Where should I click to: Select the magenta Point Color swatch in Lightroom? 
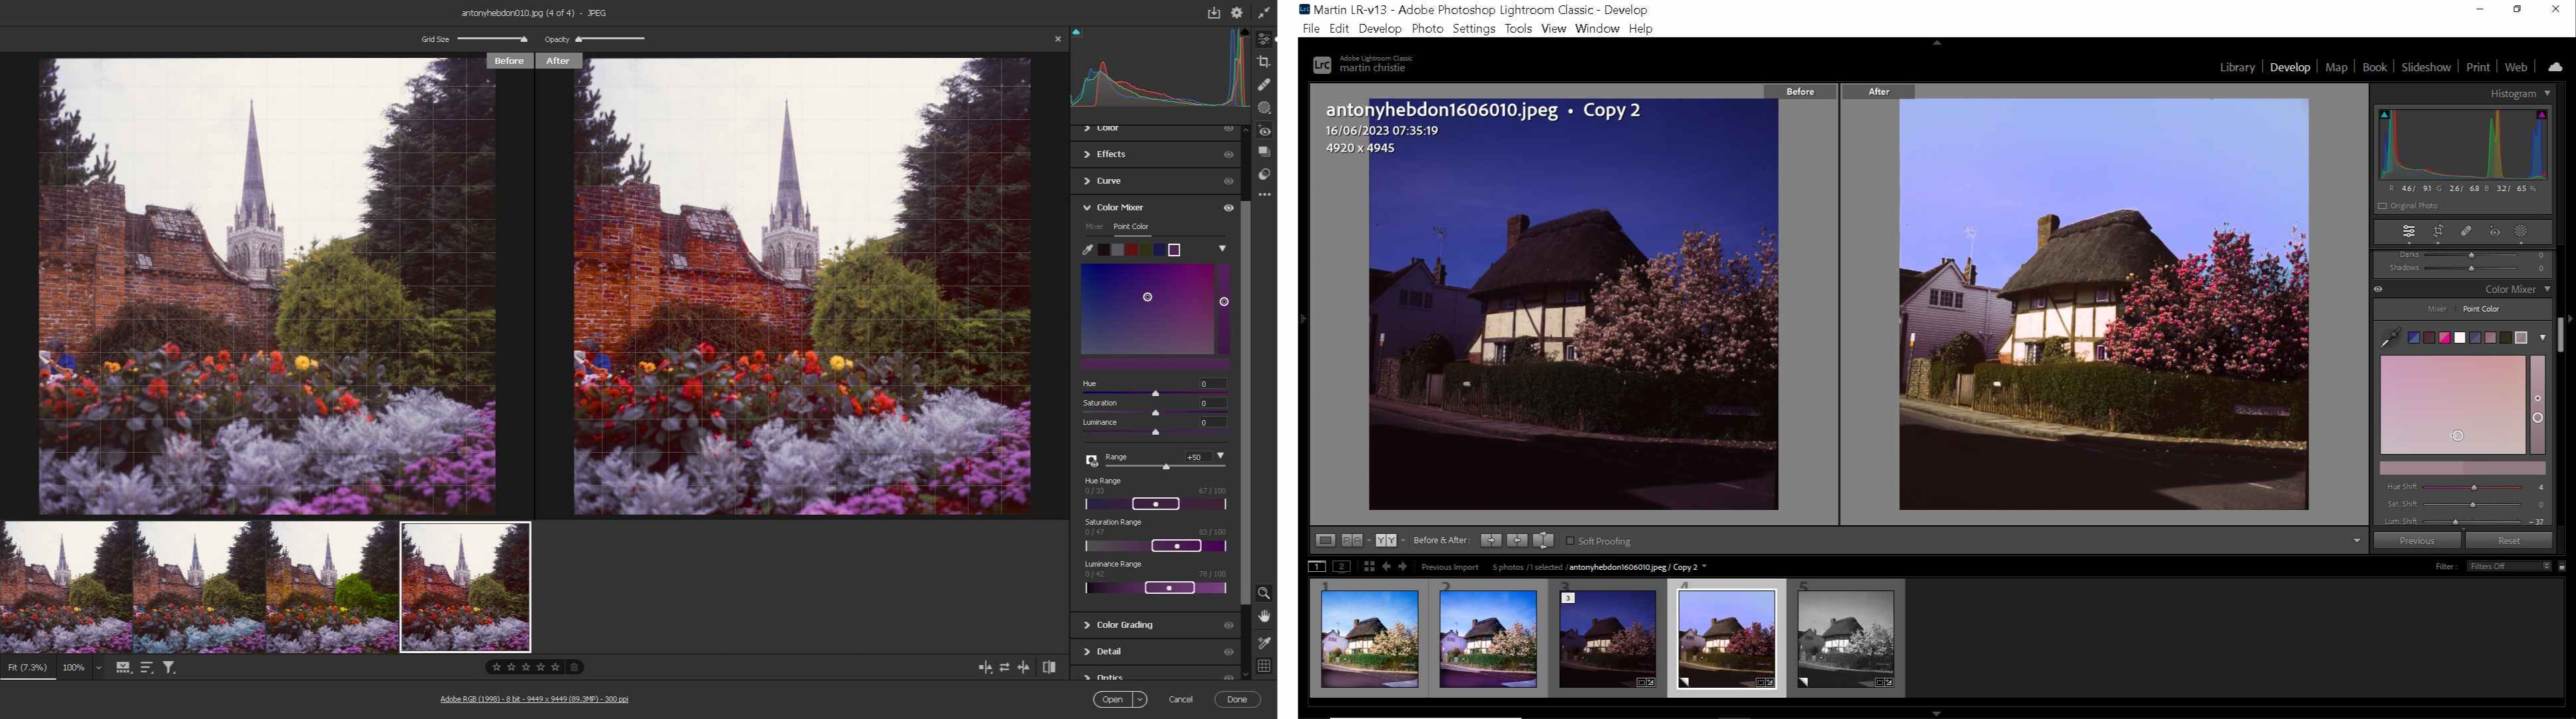pyautogui.click(x=2444, y=338)
